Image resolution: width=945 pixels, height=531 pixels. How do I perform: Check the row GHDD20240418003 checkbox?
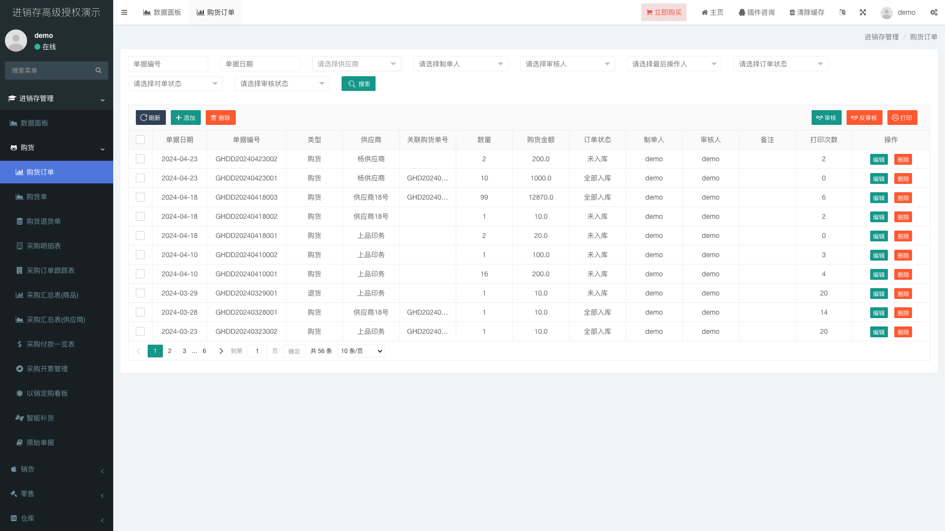point(140,197)
